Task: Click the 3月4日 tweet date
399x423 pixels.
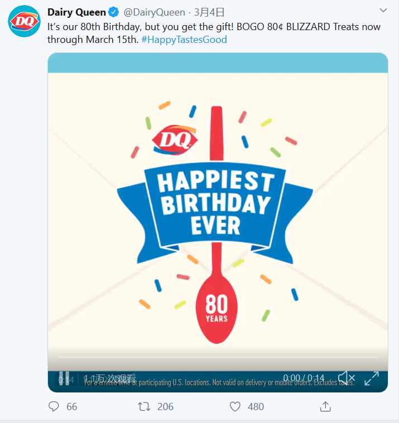Action: point(209,12)
